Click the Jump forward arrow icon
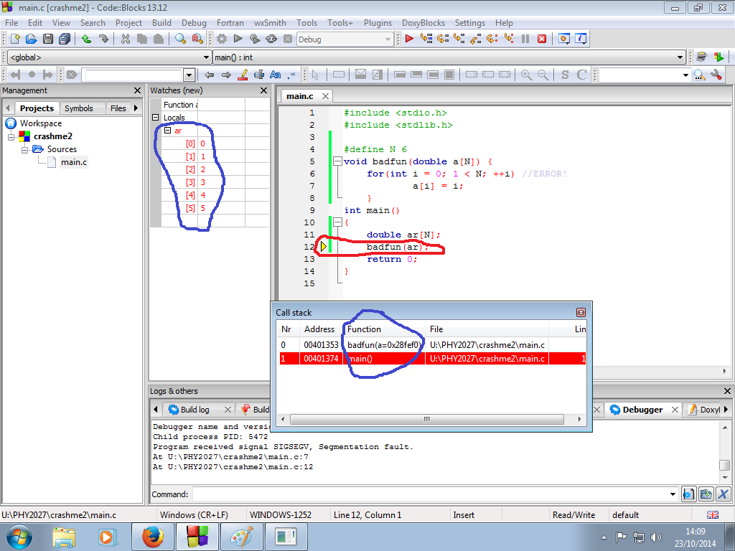 (226, 75)
